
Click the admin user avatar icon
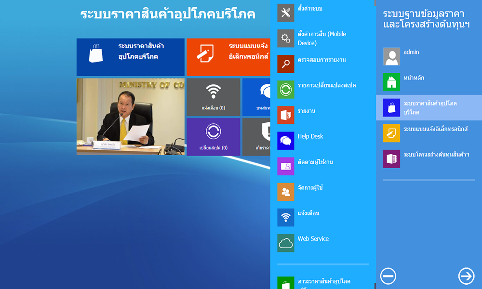391,56
